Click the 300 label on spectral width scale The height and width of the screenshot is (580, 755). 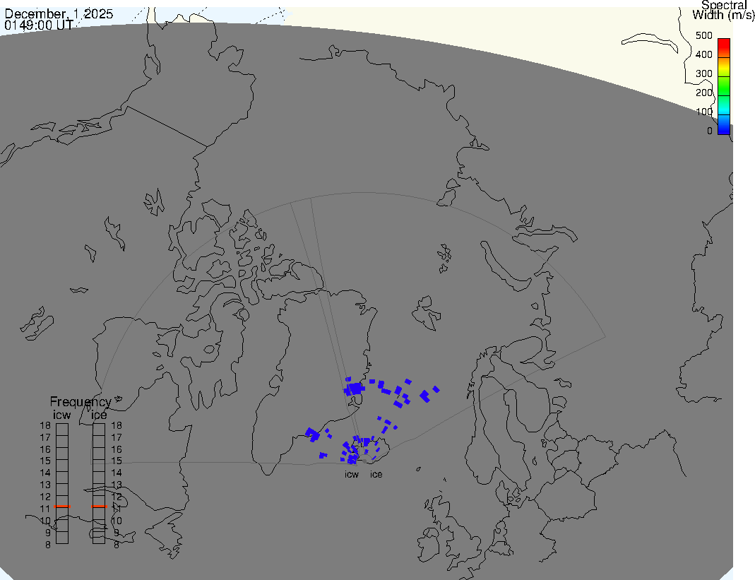(x=704, y=73)
